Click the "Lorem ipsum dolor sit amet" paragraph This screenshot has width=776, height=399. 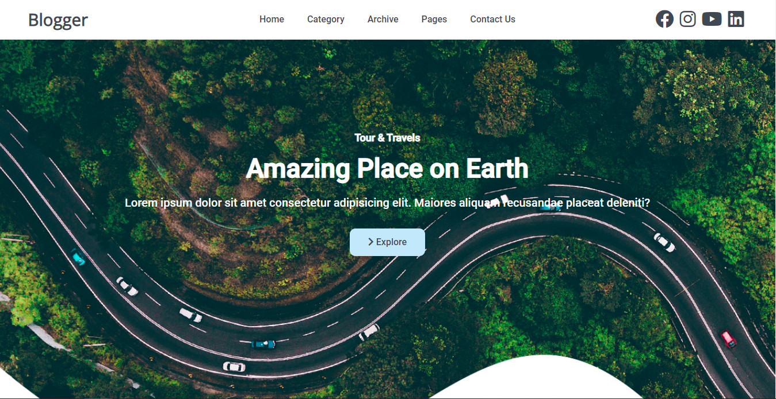point(387,203)
